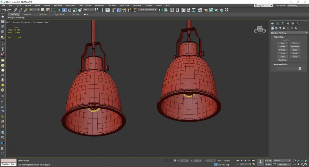This screenshot has height=167, width=309.
Task: Click the Sphere primitive button
Action: [x=282, y=47]
